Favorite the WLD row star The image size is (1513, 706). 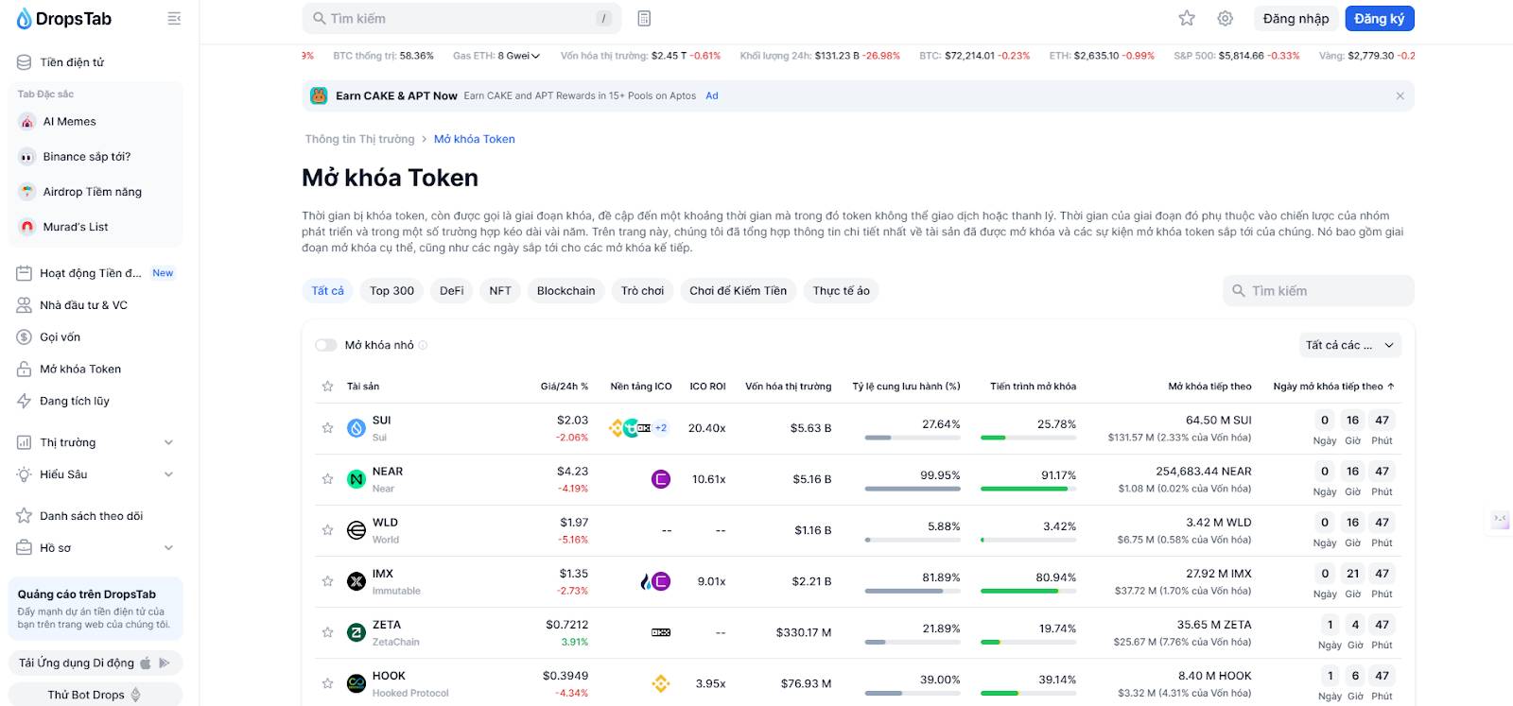click(x=327, y=530)
